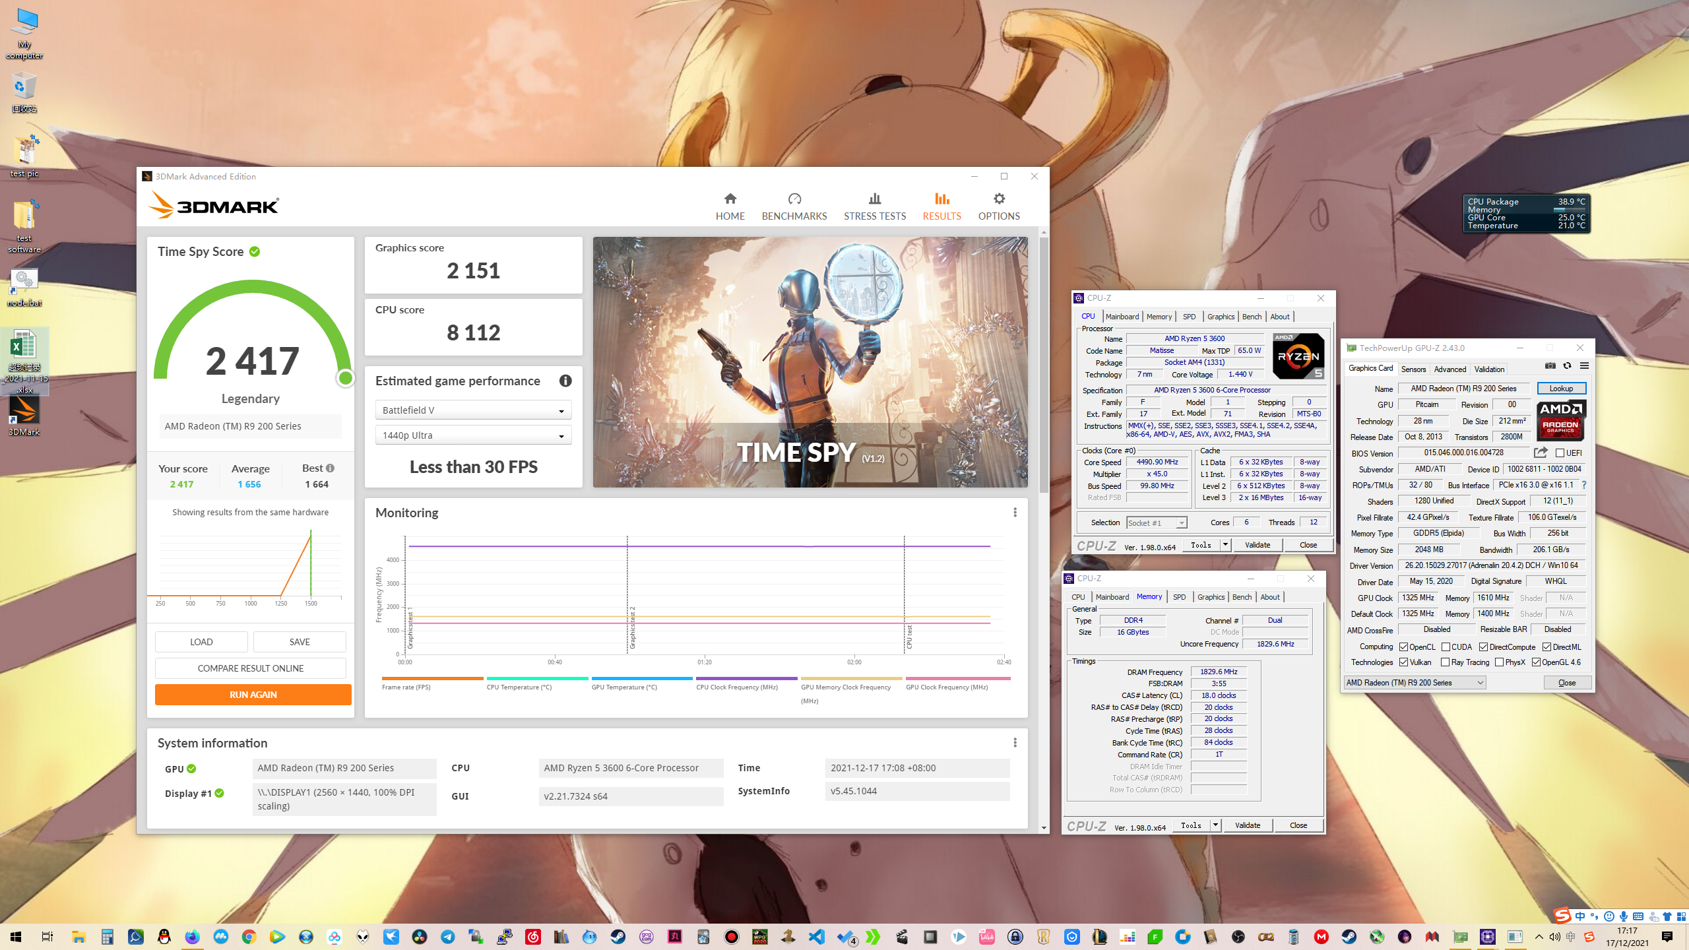Open Telegram from the taskbar
The width and height of the screenshot is (1689, 950).
pos(448,937)
